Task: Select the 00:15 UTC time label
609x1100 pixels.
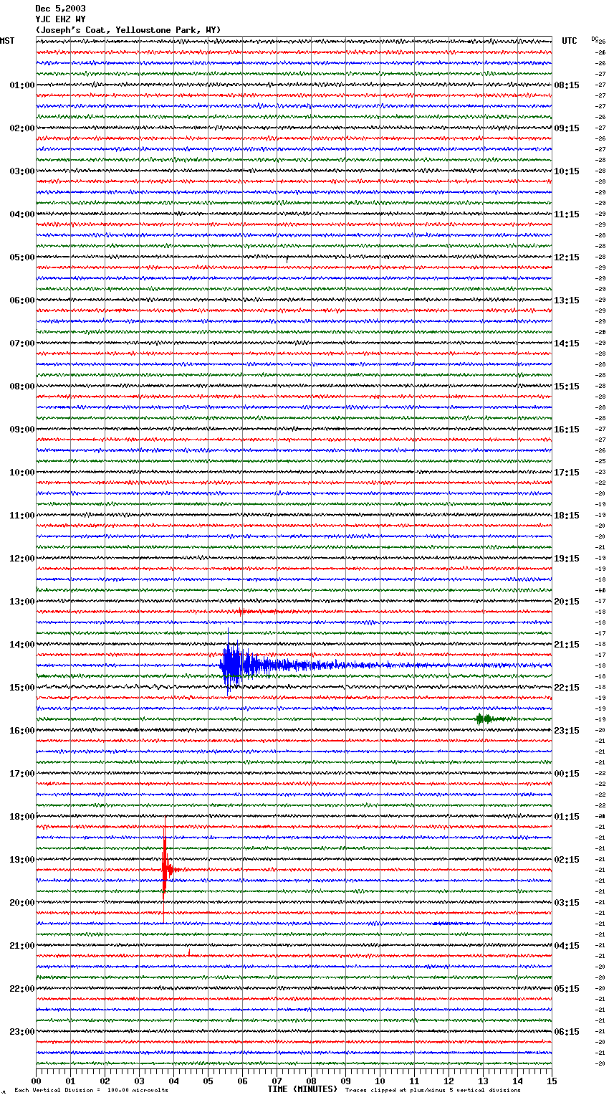Action: point(567,774)
